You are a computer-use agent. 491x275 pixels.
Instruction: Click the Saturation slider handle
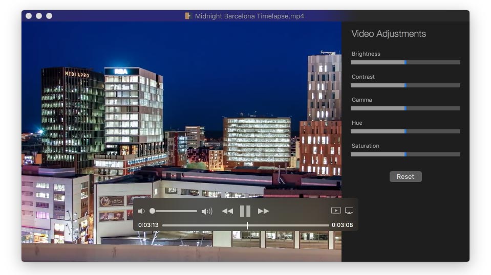click(405, 154)
